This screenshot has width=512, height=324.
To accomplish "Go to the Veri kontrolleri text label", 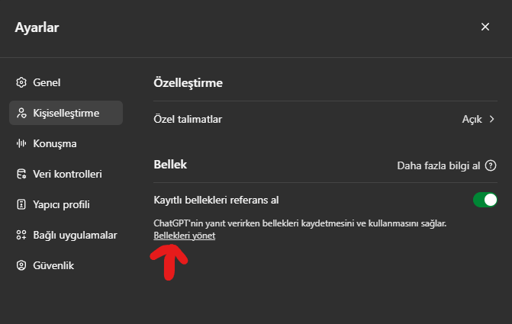I will (x=67, y=174).
